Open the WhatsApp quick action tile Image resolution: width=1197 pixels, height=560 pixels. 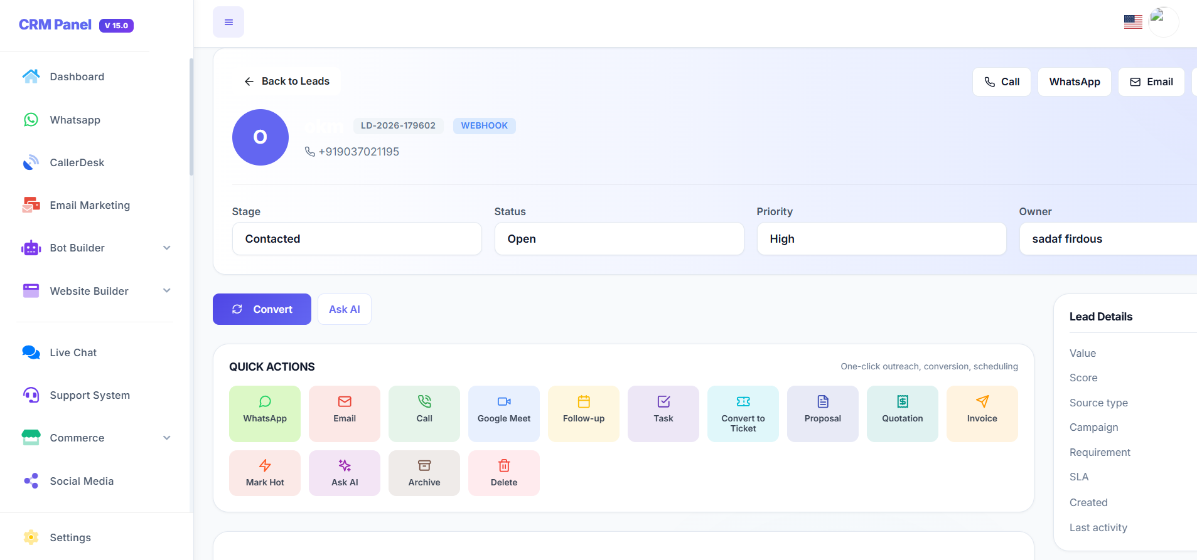[265, 414]
